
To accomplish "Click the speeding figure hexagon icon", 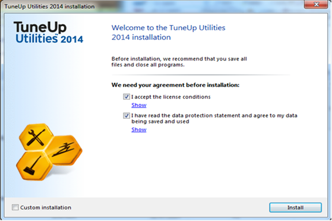I will [64, 150].
